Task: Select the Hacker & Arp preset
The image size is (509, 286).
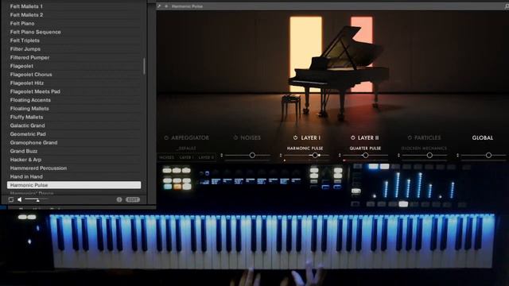Action: [74, 160]
